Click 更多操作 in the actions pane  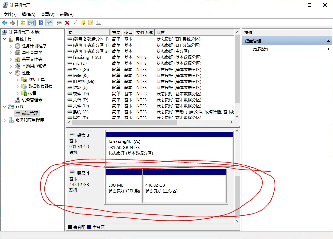(261, 49)
